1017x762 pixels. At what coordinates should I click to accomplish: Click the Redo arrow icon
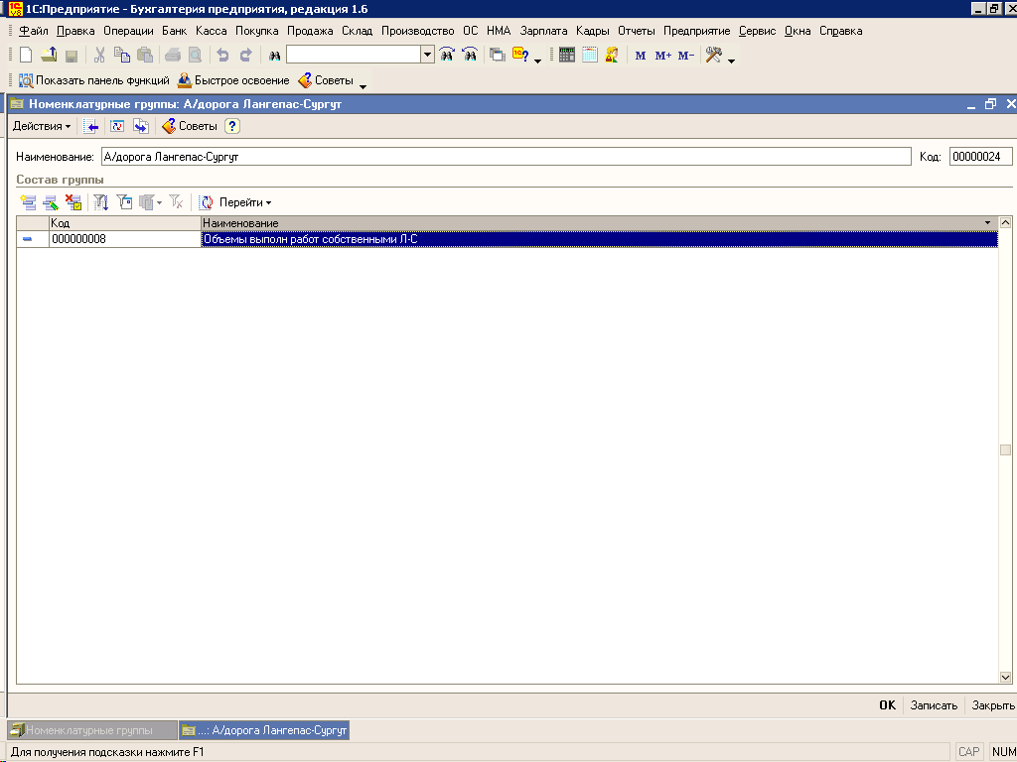[246, 56]
